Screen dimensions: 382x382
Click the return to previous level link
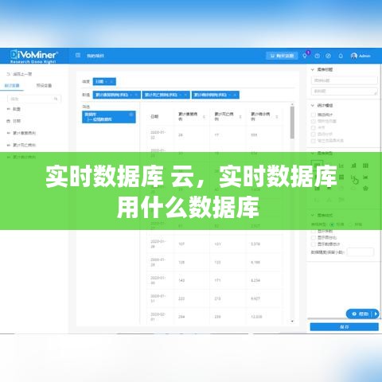point(19,74)
